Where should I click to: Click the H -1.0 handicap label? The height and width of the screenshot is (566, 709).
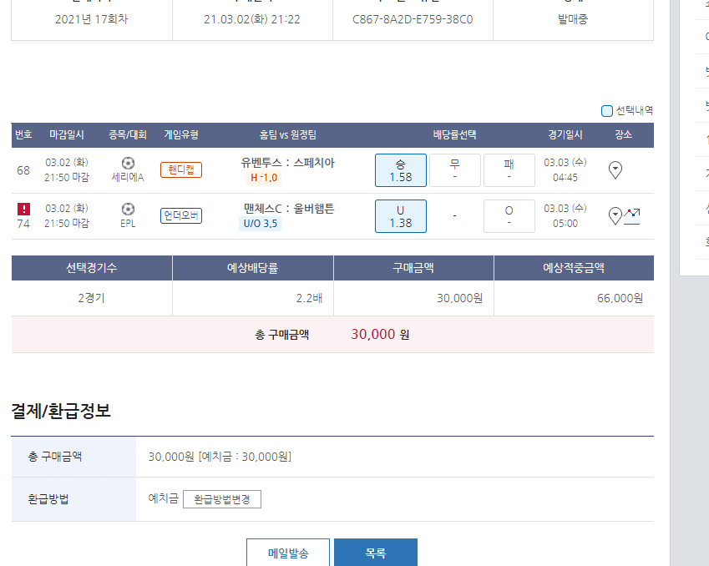click(x=264, y=178)
